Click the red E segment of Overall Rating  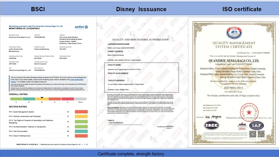pyautogui.click(x=68, y=99)
